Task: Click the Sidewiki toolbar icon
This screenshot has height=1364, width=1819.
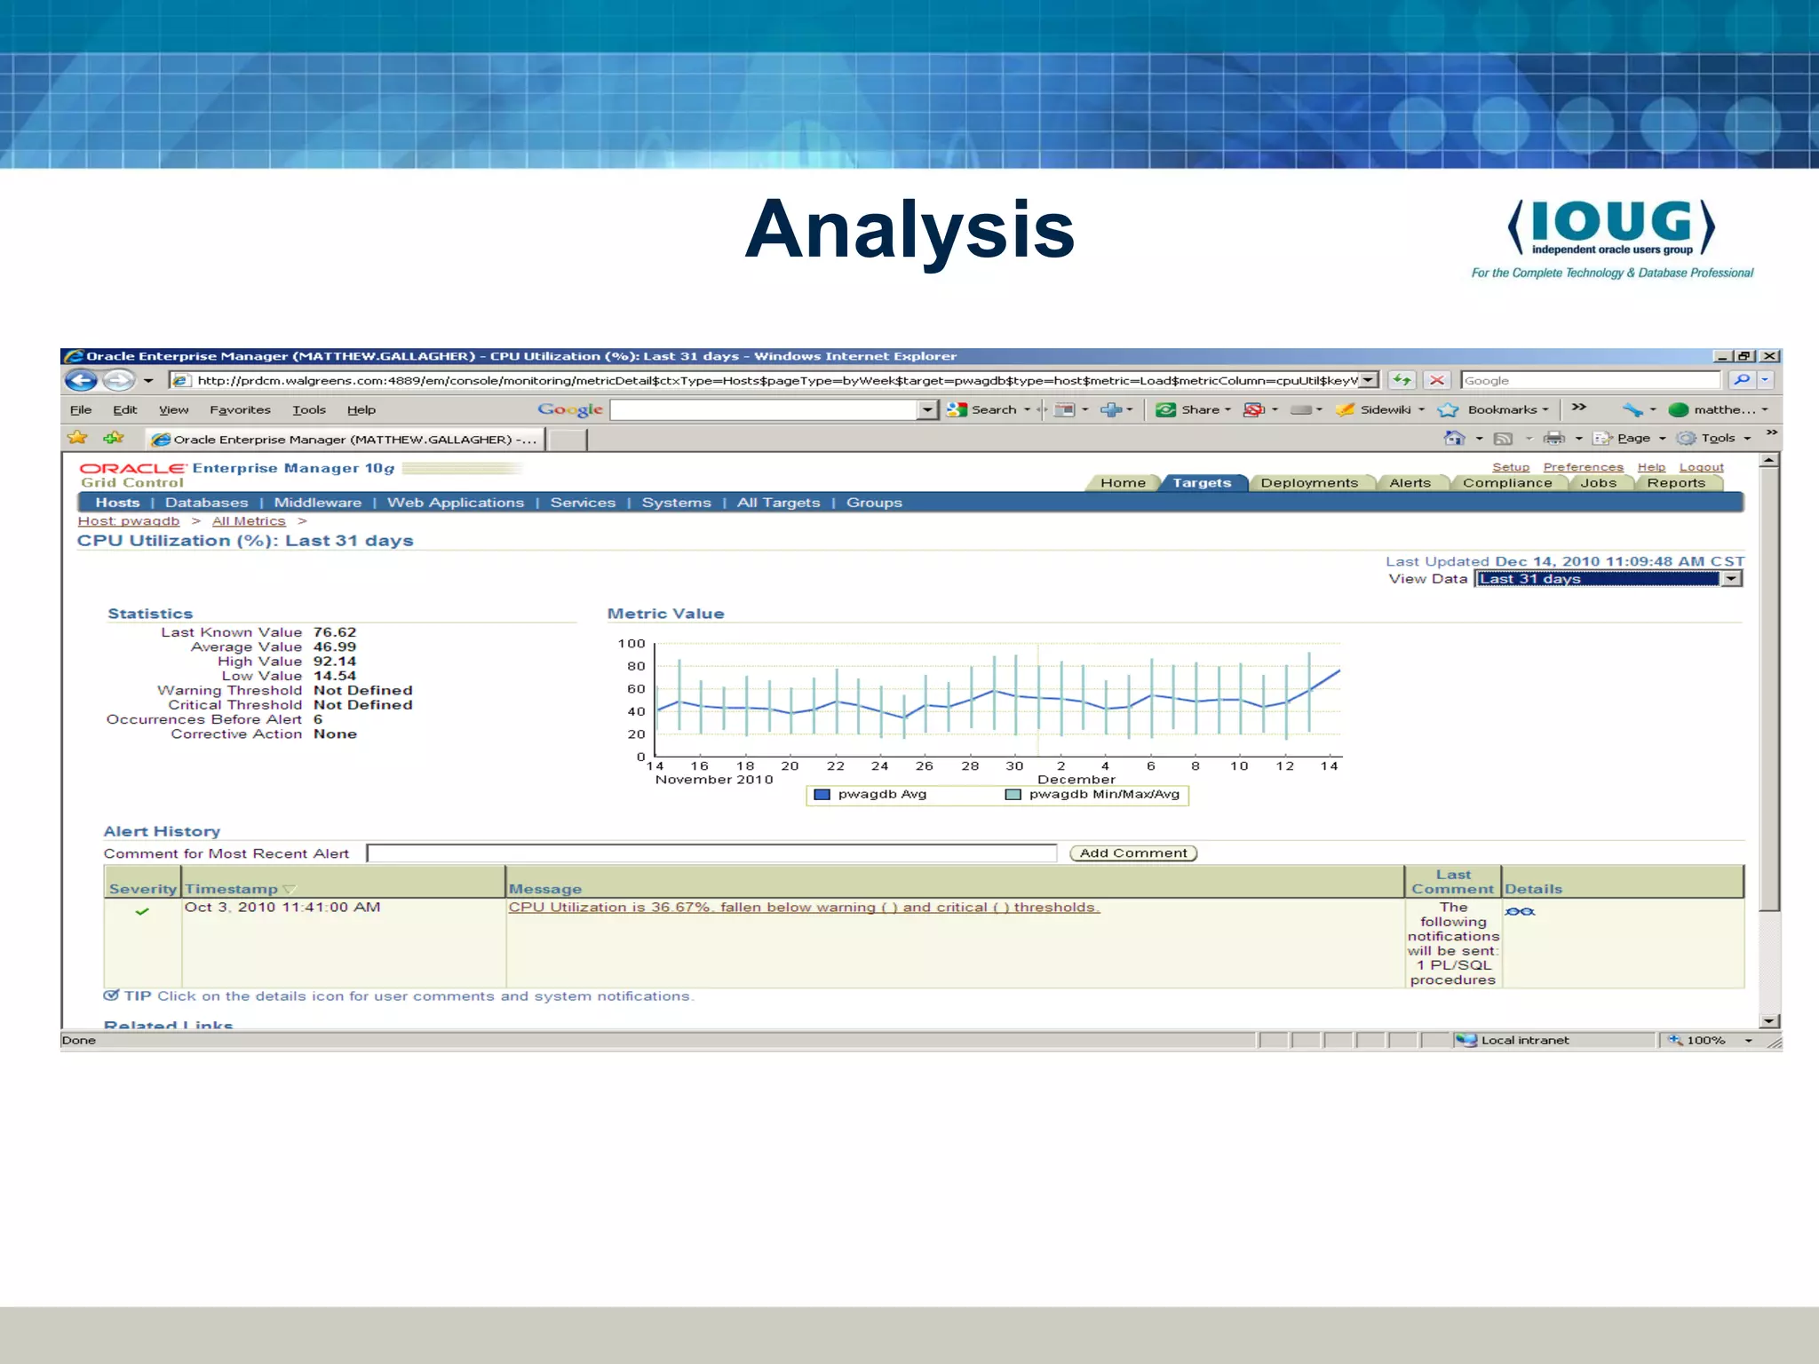Action: coord(1346,409)
